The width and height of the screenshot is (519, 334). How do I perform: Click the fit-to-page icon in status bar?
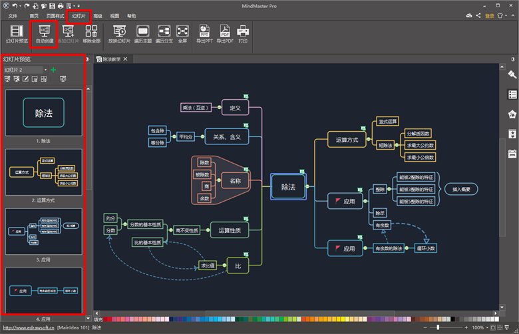click(492, 328)
